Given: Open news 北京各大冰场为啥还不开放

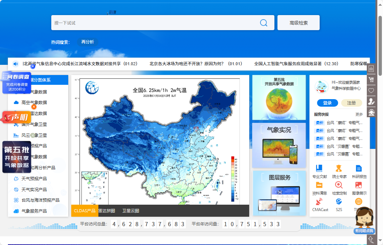Looking at the screenshot, I should coord(196,64).
